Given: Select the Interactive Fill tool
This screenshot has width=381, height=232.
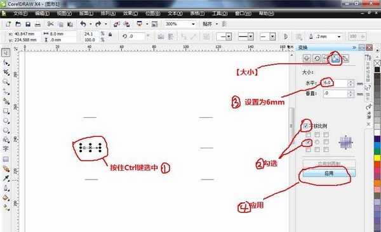Looking at the screenshot, I should 6,207.
